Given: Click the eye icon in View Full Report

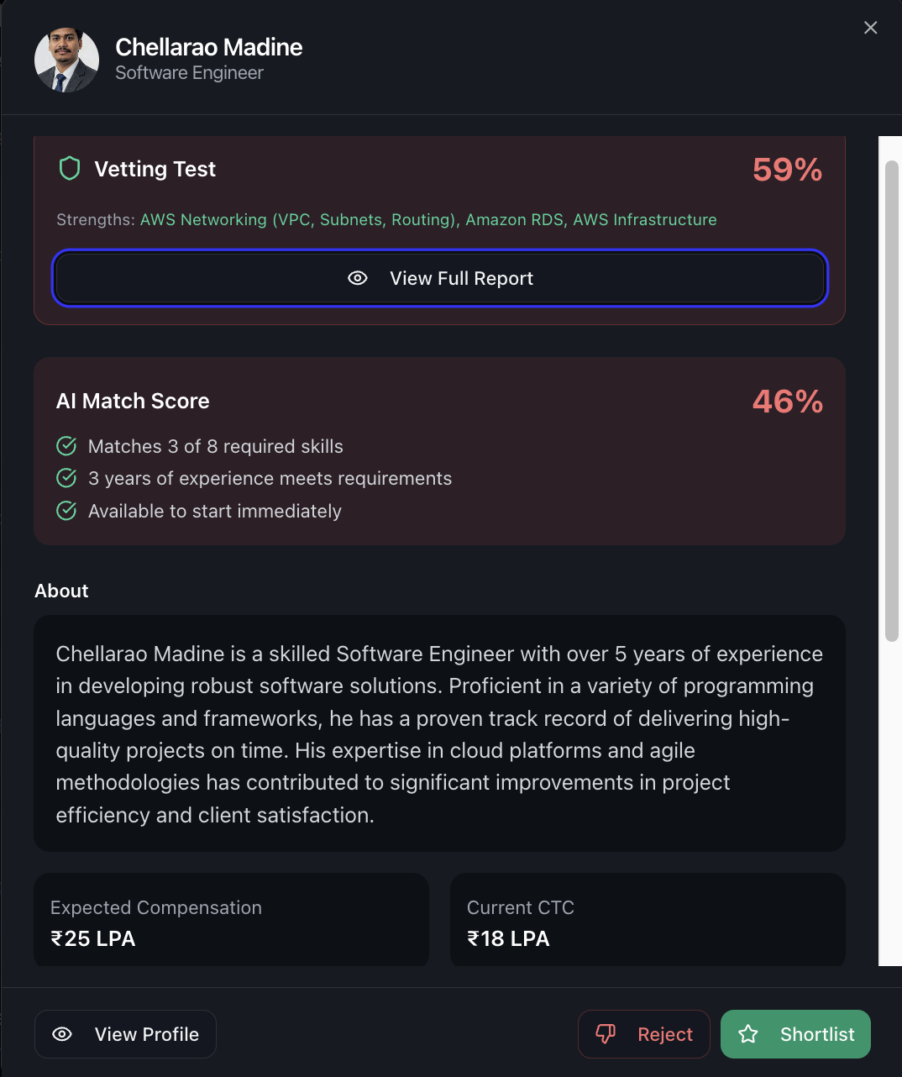Looking at the screenshot, I should 358,278.
